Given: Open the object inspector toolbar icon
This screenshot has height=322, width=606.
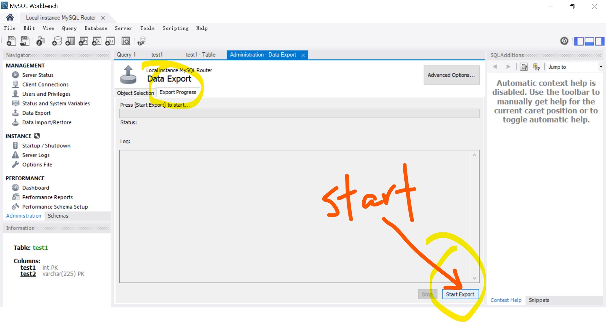Looking at the screenshot, I should (x=40, y=41).
